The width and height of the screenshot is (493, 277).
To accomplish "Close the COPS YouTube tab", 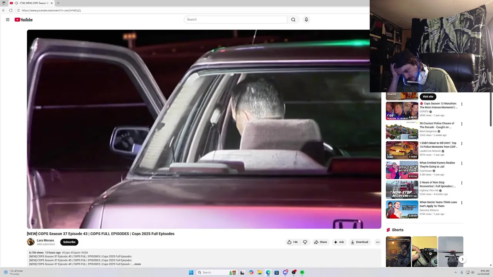I will (x=52, y=3).
